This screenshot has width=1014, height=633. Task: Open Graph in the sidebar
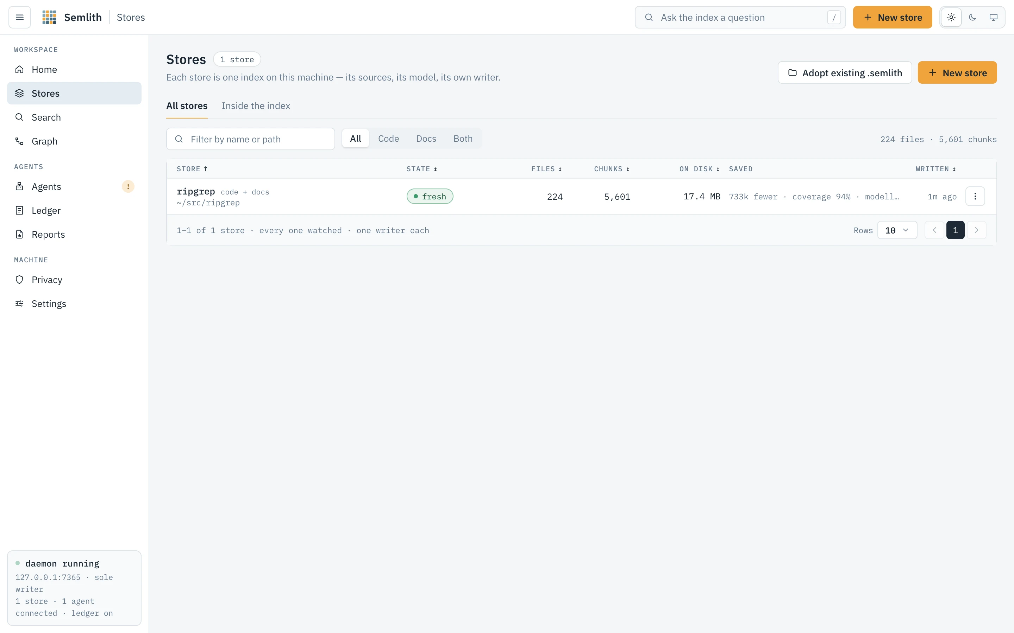(74, 141)
